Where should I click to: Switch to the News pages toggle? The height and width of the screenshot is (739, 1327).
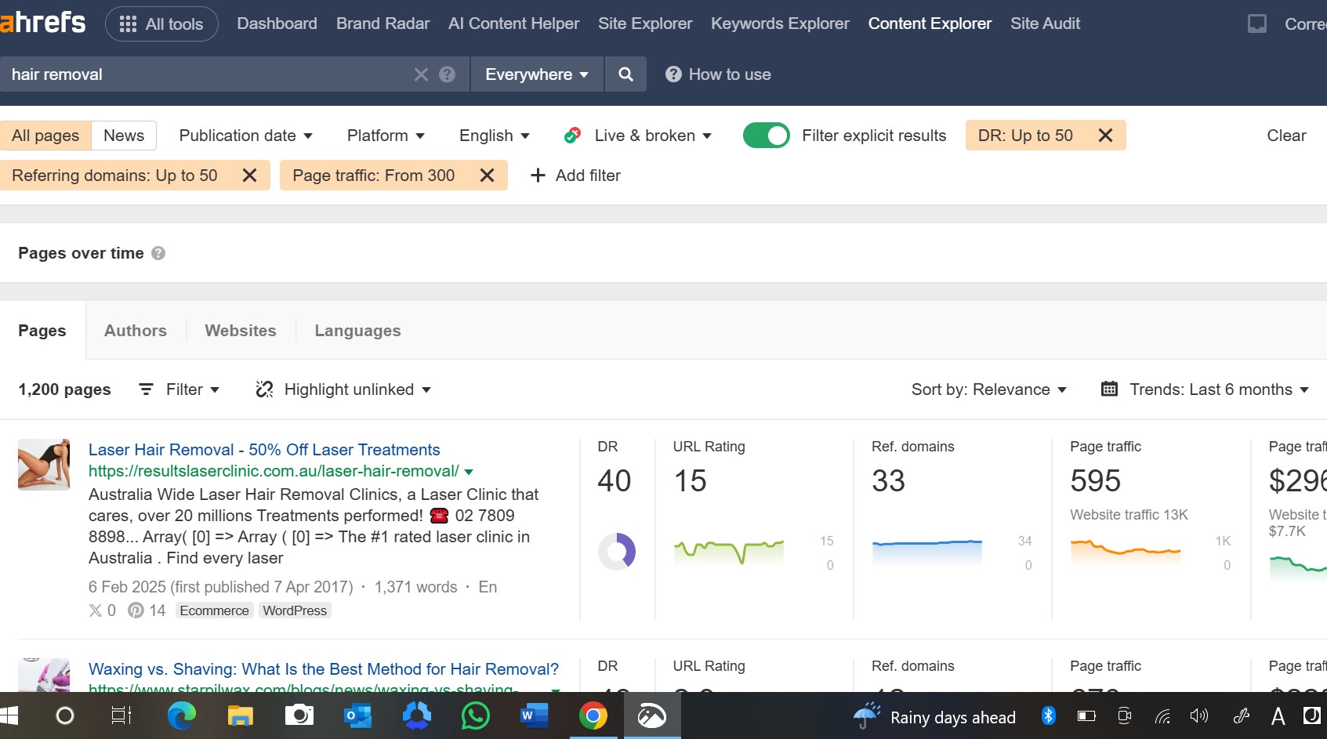click(124, 136)
